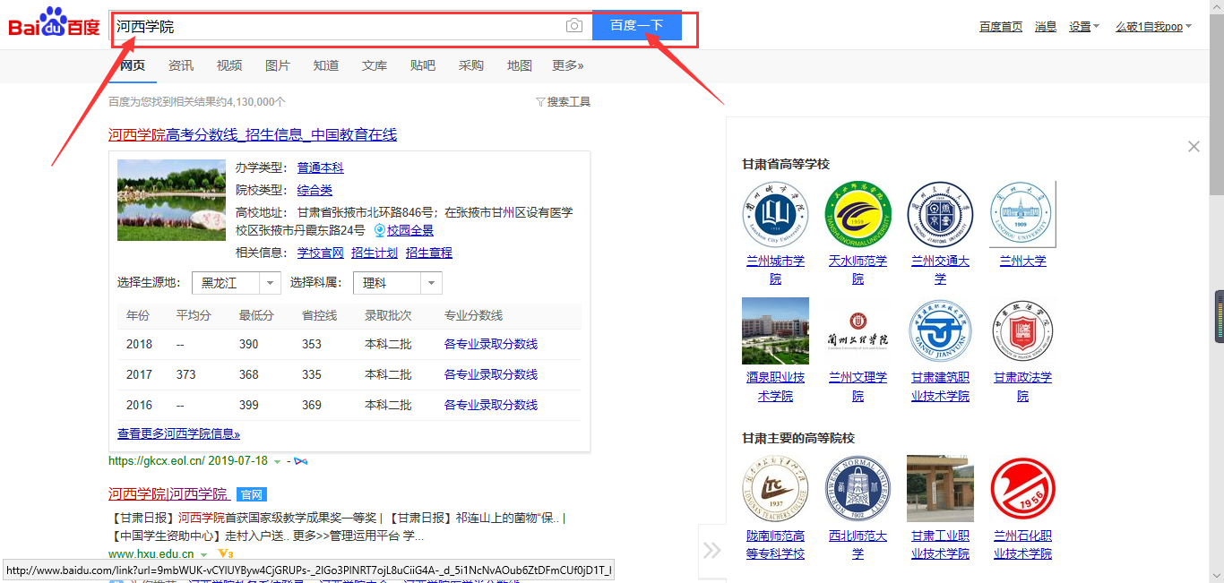The image size is (1224, 583).
Task: Open 2018 各专业录取分数线 link
Action: point(491,345)
